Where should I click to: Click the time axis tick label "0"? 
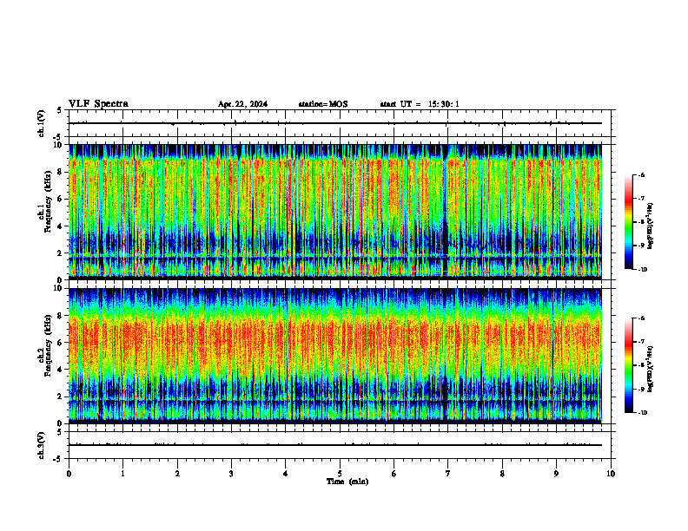69,474
